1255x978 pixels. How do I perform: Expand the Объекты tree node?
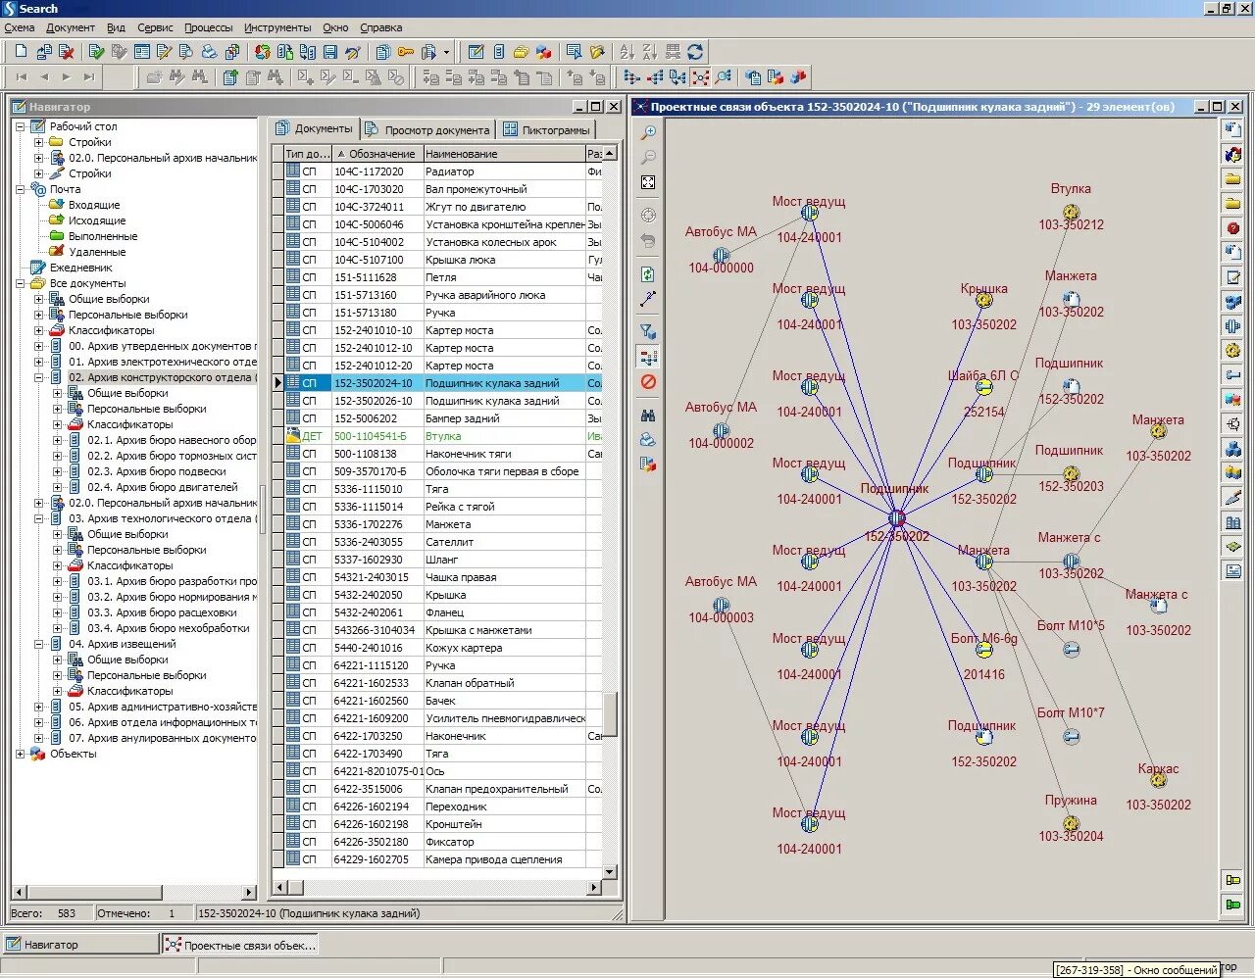[21, 754]
